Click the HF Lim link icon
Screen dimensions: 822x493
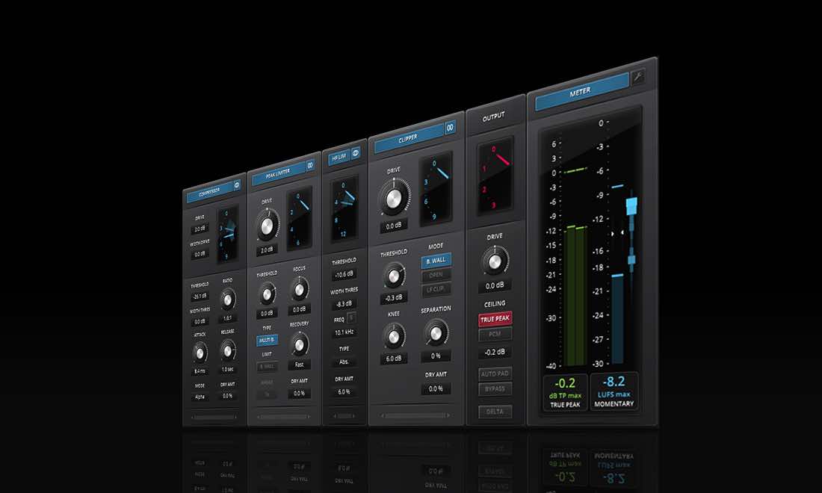coord(356,153)
